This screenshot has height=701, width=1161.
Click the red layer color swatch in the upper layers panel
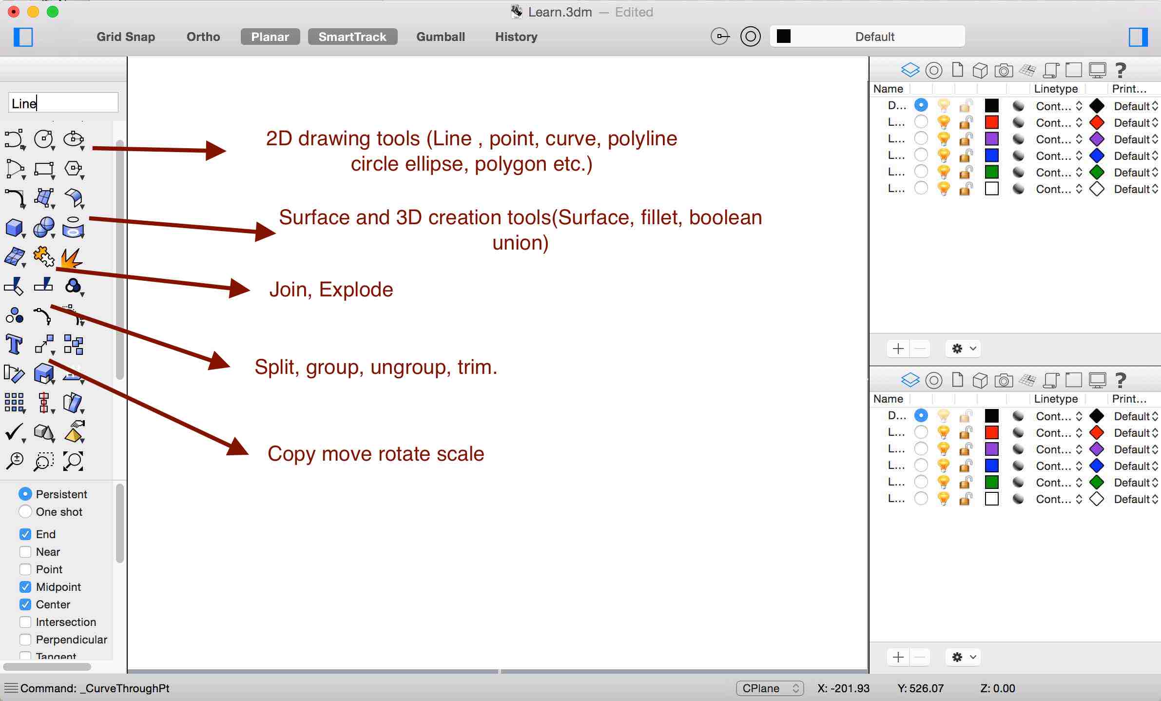click(991, 122)
